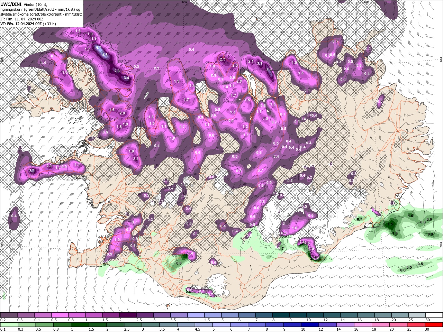Click the 2.5 snowfall value
Viewport: 443px width, 332px height.
223,59
